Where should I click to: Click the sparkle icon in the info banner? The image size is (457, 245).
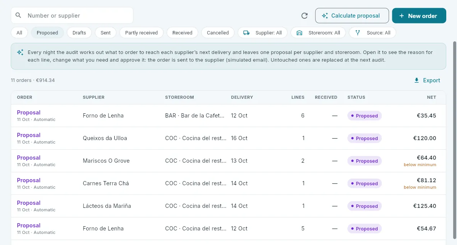tap(20, 52)
